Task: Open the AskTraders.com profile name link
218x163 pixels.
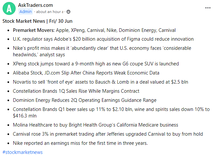Action: tap(36, 5)
